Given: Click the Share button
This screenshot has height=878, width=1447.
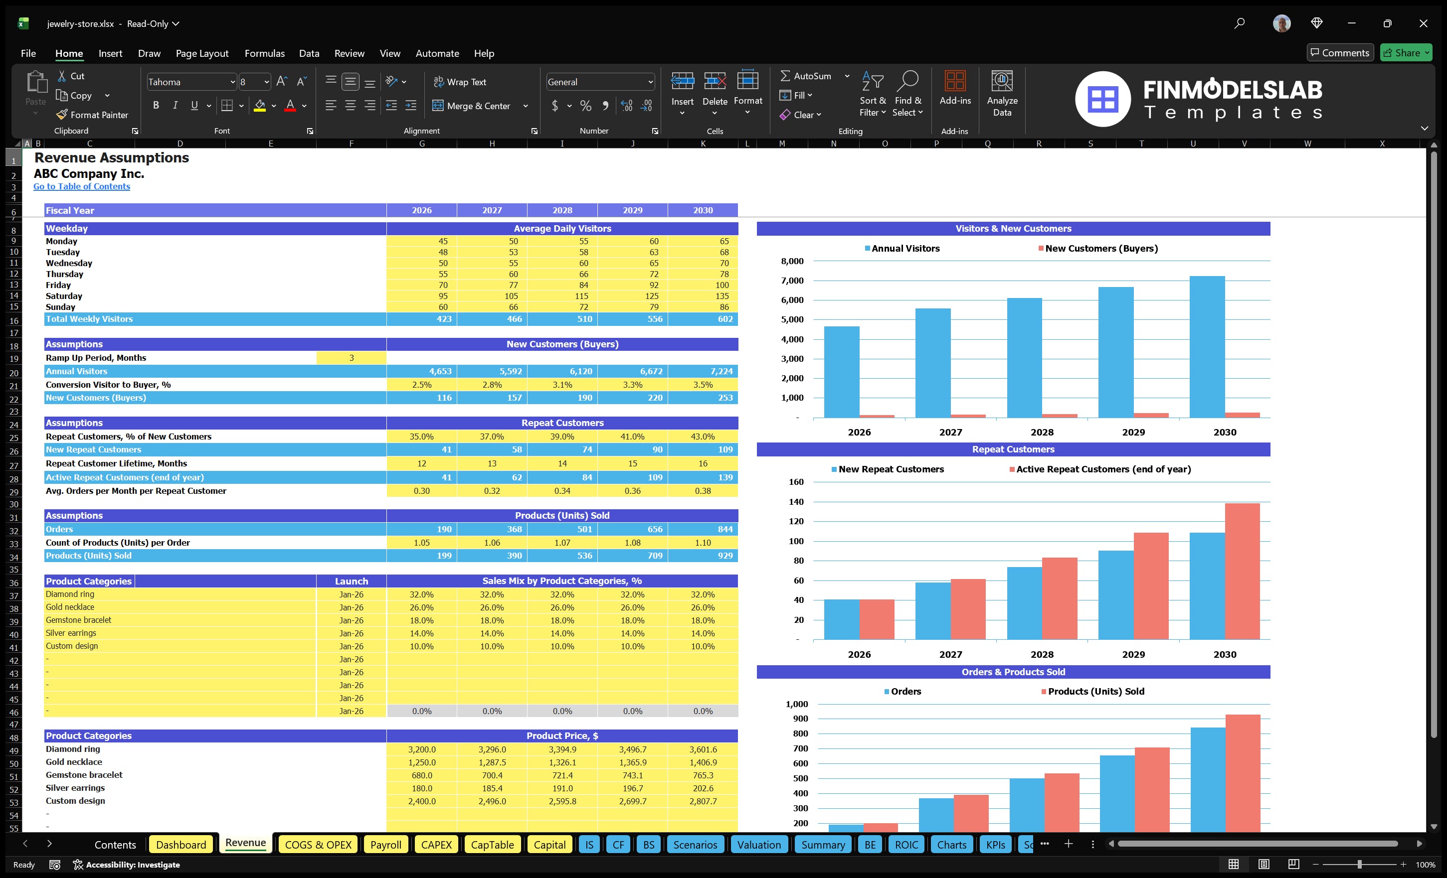Looking at the screenshot, I should (x=1406, y=52).
